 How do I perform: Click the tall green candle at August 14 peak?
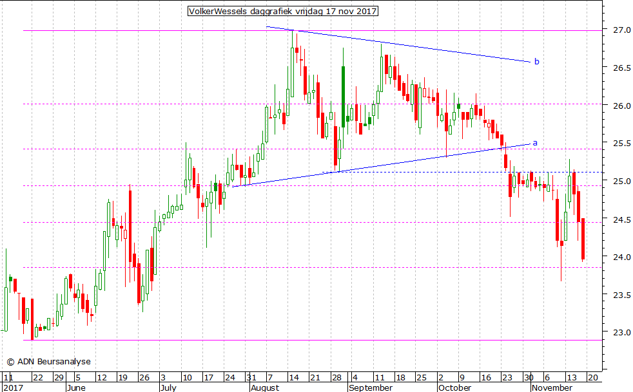pyautogui.click(x=292, y=73)
